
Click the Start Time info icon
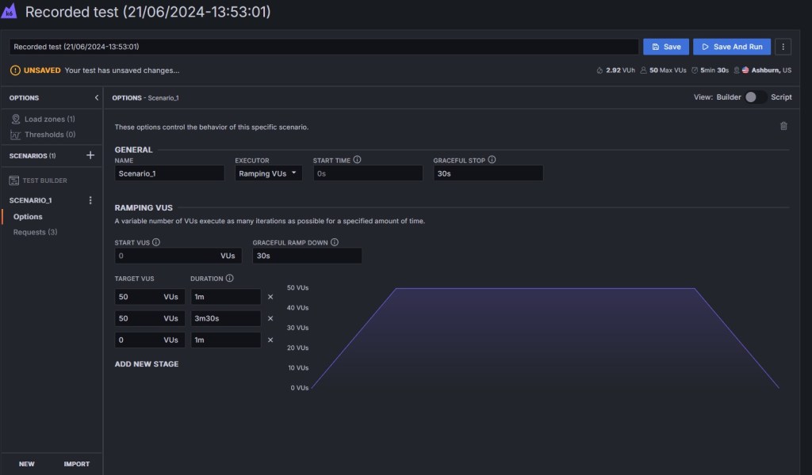(x=357, y=160)
